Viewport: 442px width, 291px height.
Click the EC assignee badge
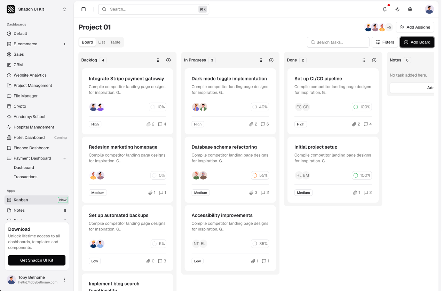point(299,107)
